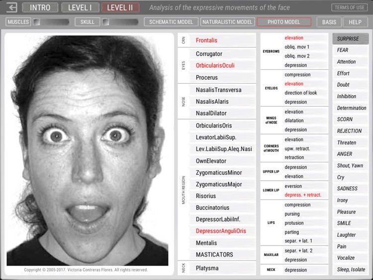Select the LEVEL II tab
Image resolution: width=373 pixels, height=280 pixels.
tap(120, 7)
